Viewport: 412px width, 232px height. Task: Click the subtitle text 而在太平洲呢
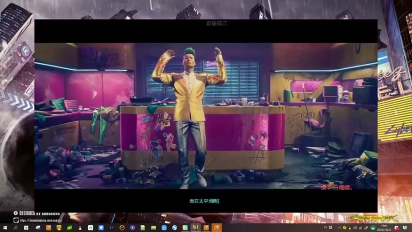pyautogui.click(x=203, y=201)
